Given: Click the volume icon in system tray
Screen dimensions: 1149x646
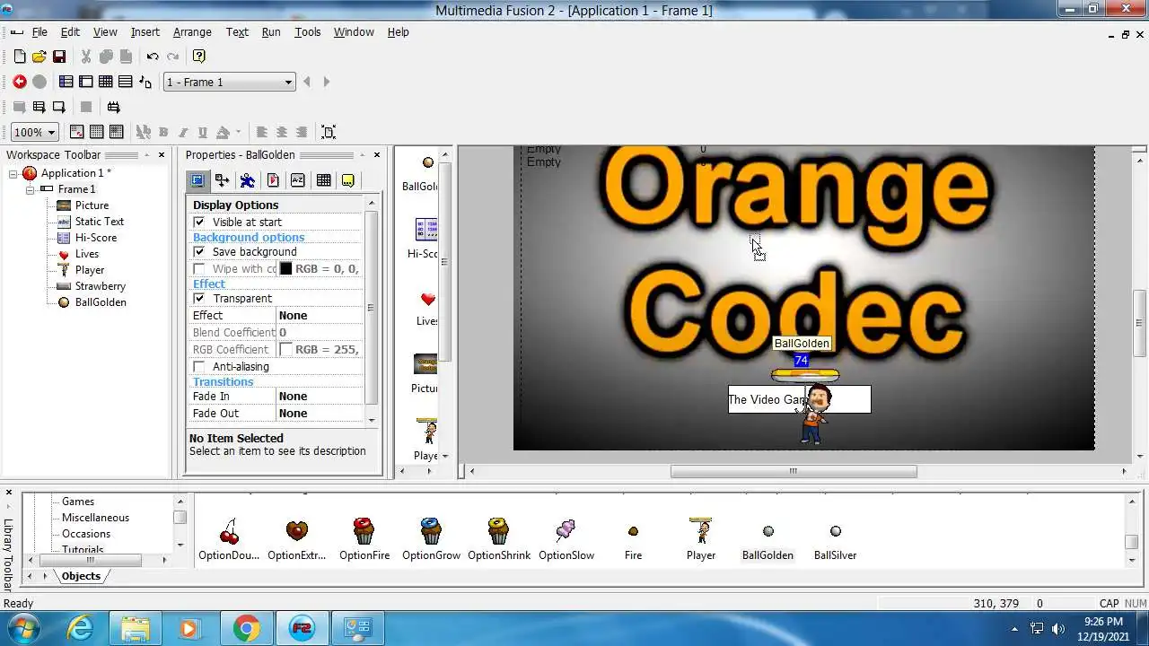Looking at the screenshot, I should 1058,628.
